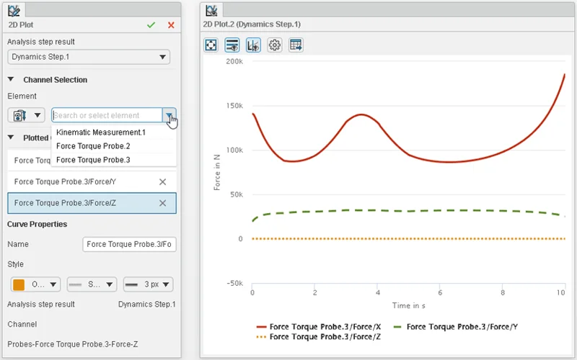Image resolution: width=577 pixels, height=360 pixels.
Task: Click the fit-all-in-view plot icon
Action: (211, 45)
